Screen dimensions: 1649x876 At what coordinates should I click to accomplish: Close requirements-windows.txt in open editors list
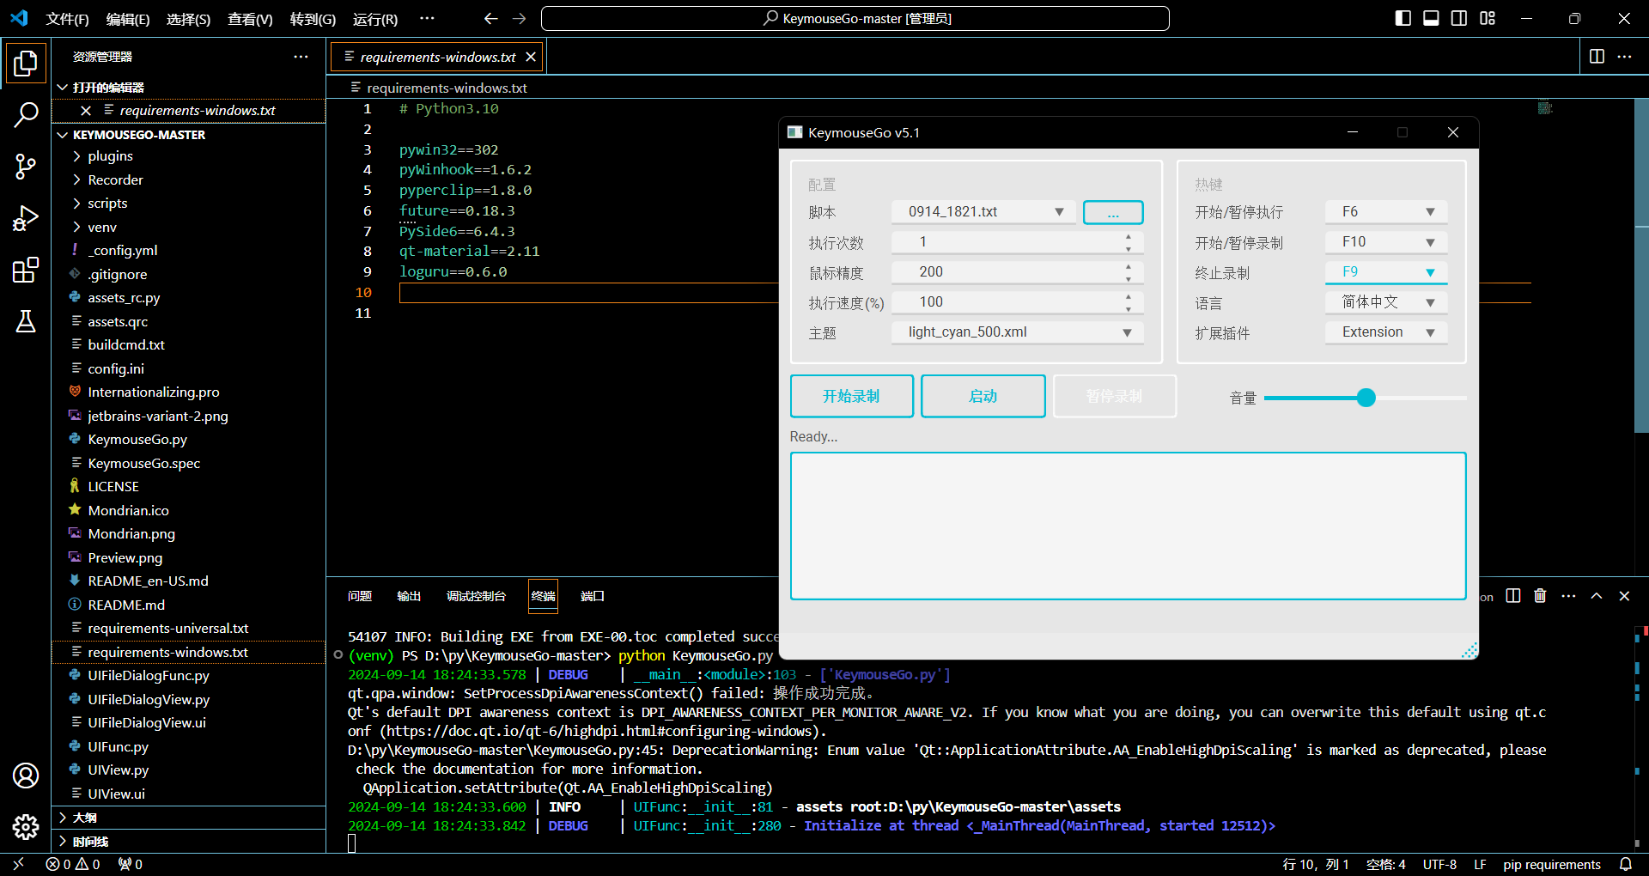pos(86,111)
